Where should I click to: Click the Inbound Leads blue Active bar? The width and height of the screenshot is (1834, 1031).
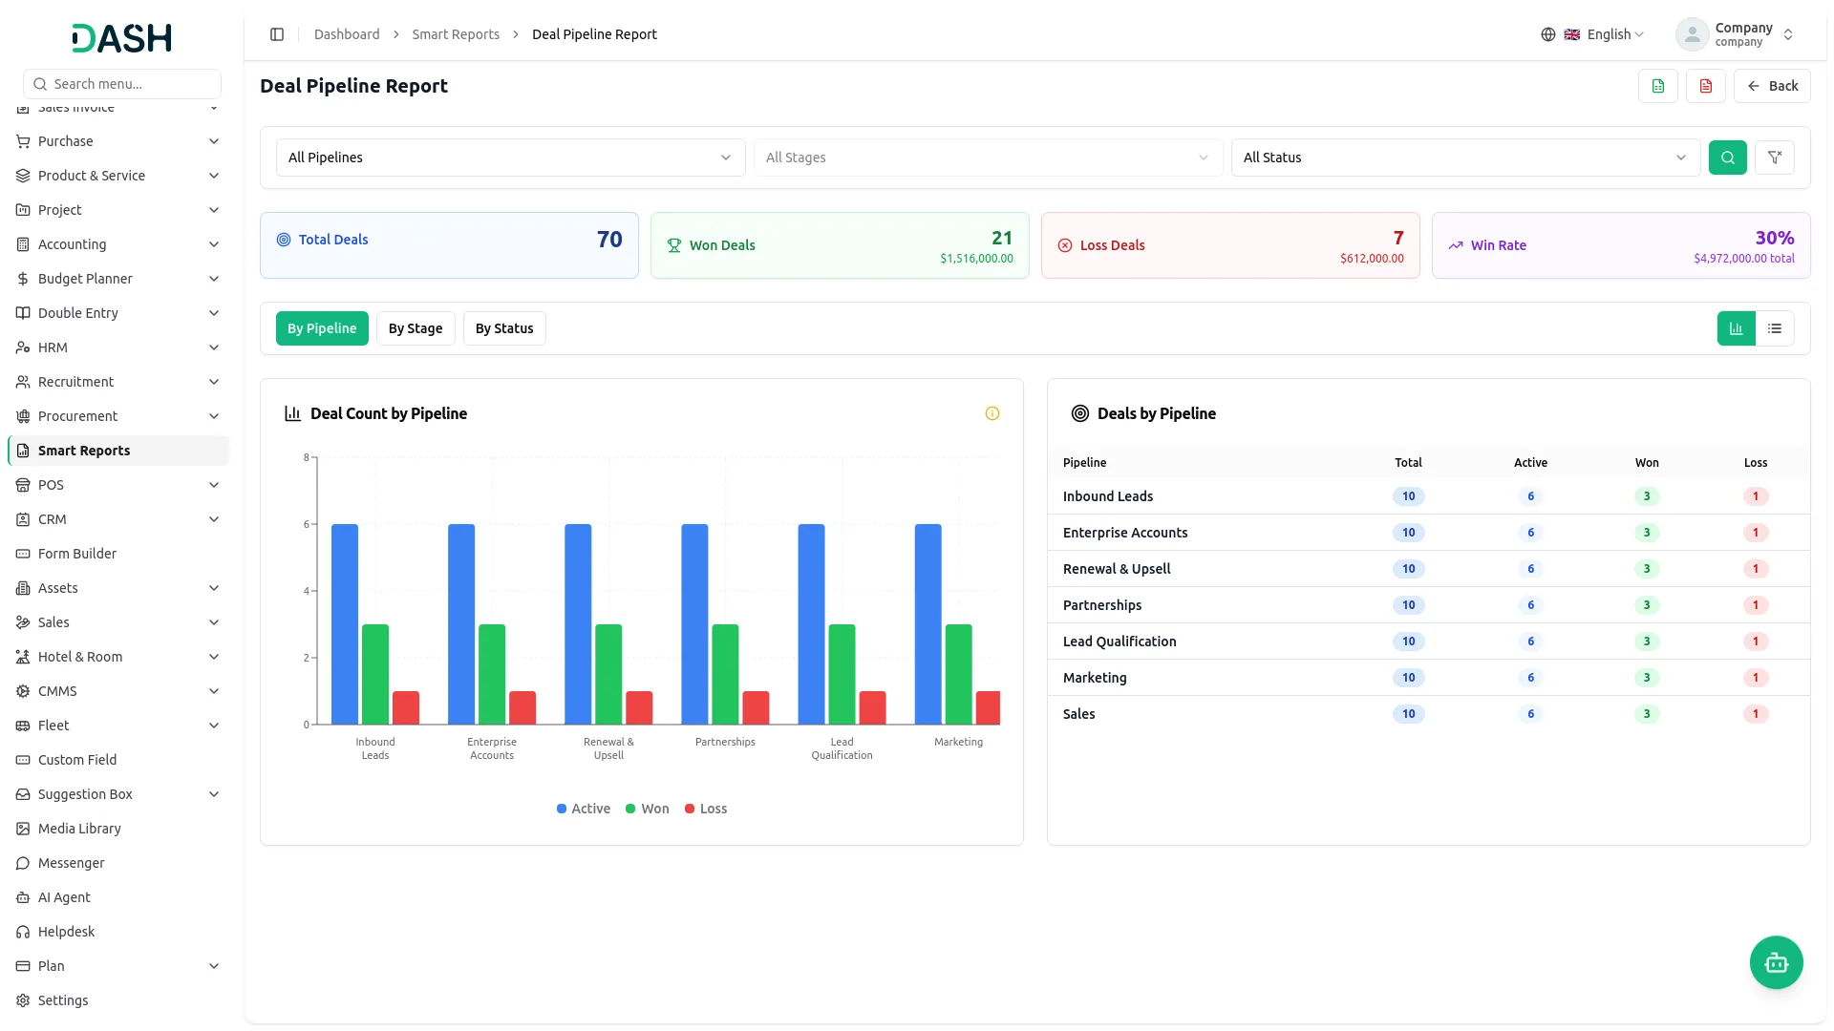(345, 624)
